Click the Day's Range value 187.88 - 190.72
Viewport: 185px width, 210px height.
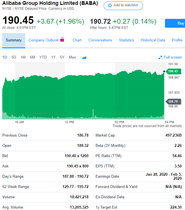click(x=75, y=176)
